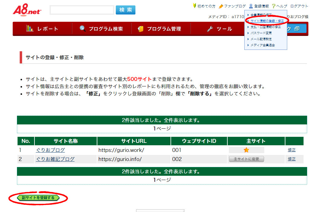Open ヘルプ with the question mark icon
325x212 pixels.
point(274,6)
